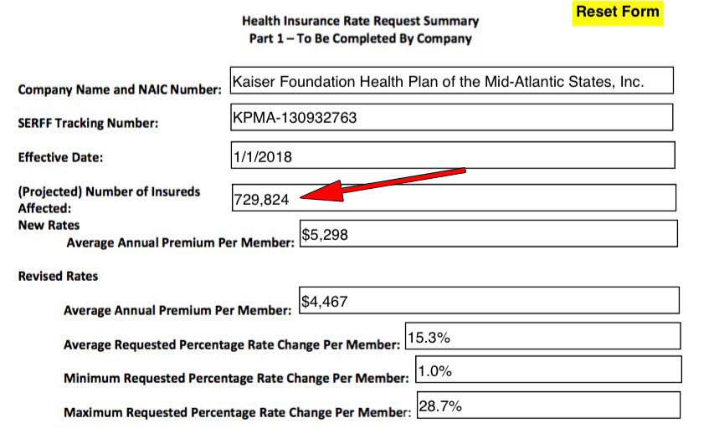
Task: Click the SERFF Tracking Number label
Action: [x=88, y=124]
